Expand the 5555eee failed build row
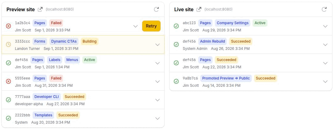Image resolution: width=335 pixels, height=130 pixels. [158, 81]
